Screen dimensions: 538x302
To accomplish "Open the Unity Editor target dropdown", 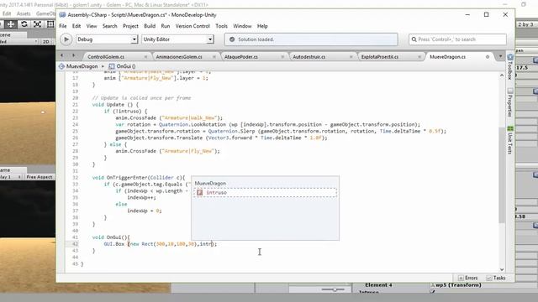I will click(177, 39).
